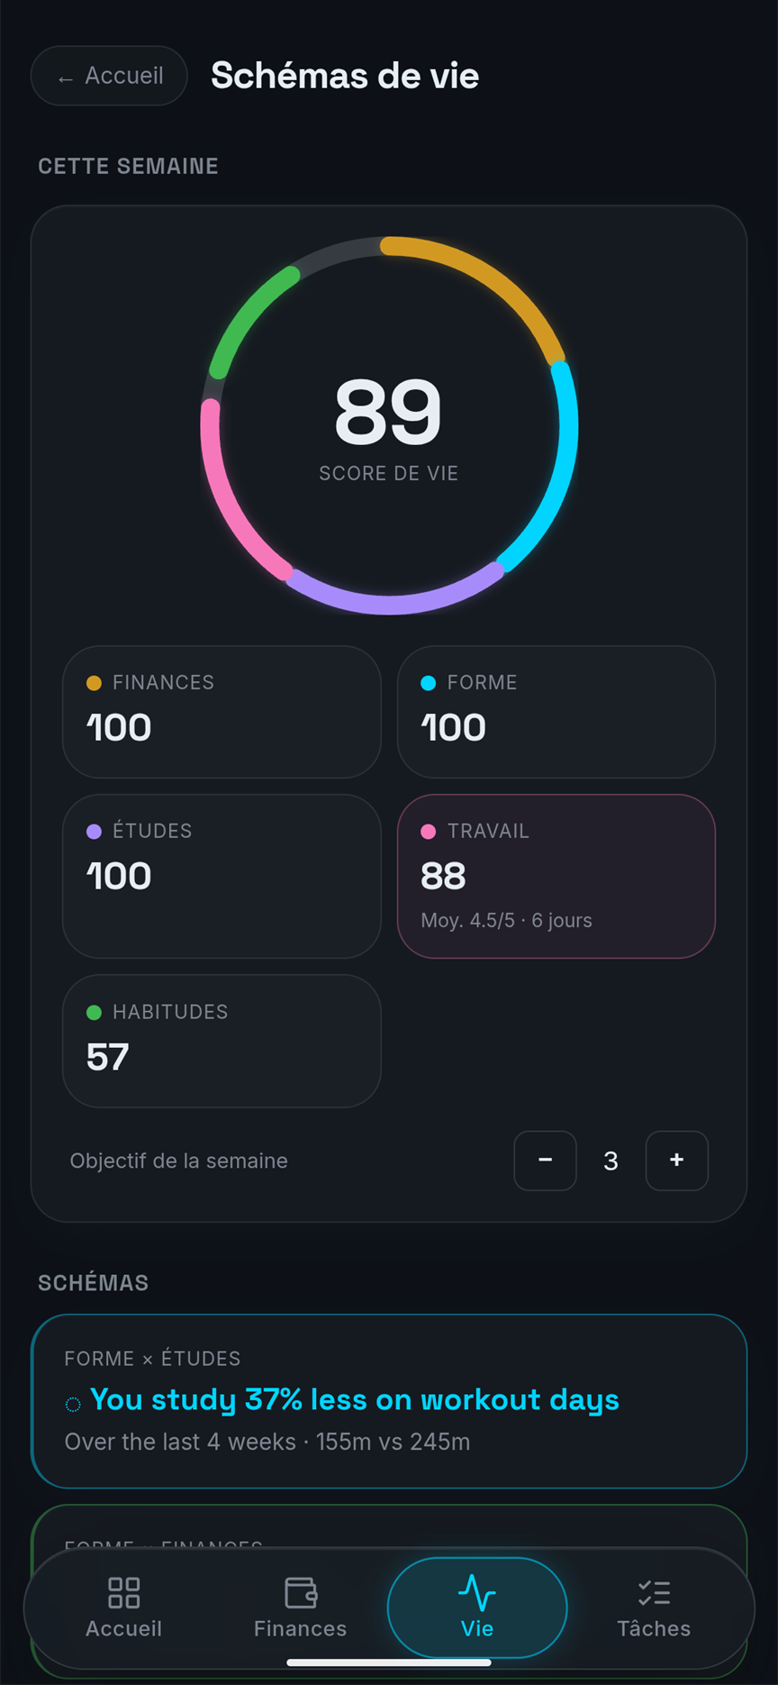Open the Finances score card
The width and height of the screenshot is (778, 1685).
click(222, 712)
